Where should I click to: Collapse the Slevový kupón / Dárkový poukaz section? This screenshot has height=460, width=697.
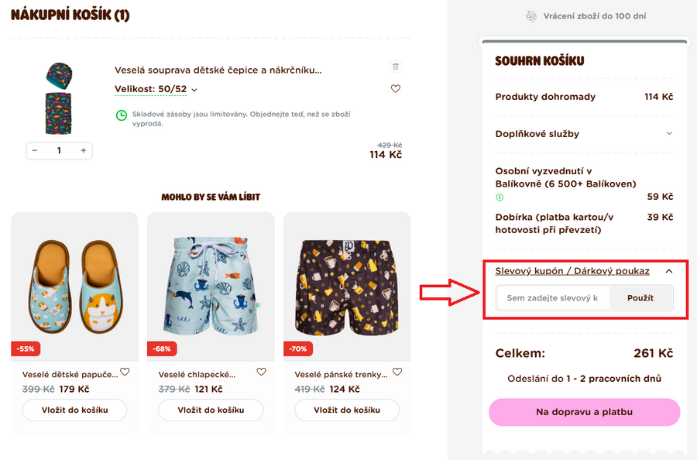[669, 271]
